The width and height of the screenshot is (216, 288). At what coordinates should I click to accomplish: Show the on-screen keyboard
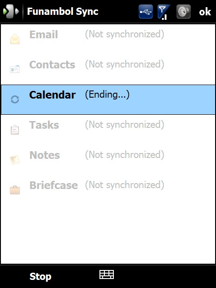(107, 274)
